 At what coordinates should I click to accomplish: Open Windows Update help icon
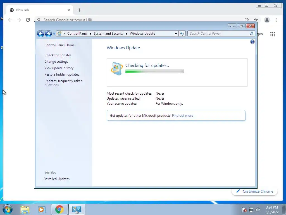(252, 42)
